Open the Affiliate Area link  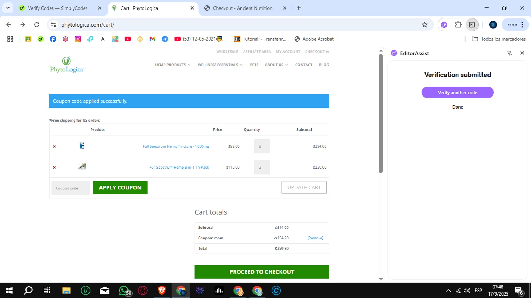point(257,52)
